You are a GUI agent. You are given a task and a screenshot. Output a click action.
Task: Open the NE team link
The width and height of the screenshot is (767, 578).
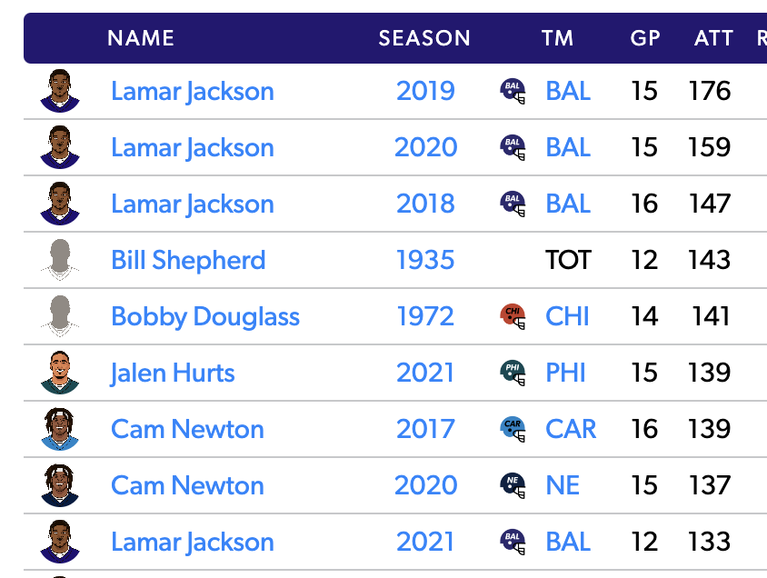coord(563,485)
